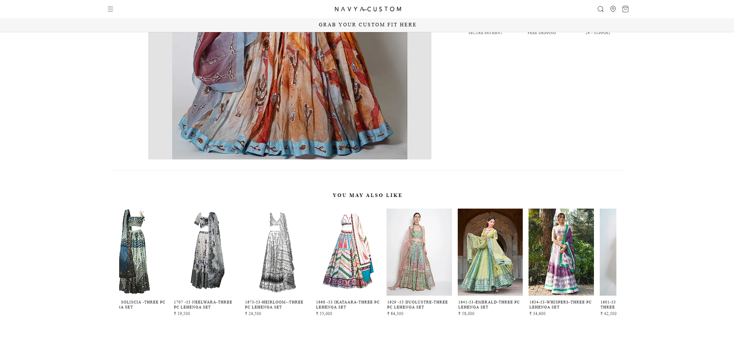The width and height of the screenshot is (734, 351).
Task: Click the You May Also Like heading
Action: (x=367, y=195)
